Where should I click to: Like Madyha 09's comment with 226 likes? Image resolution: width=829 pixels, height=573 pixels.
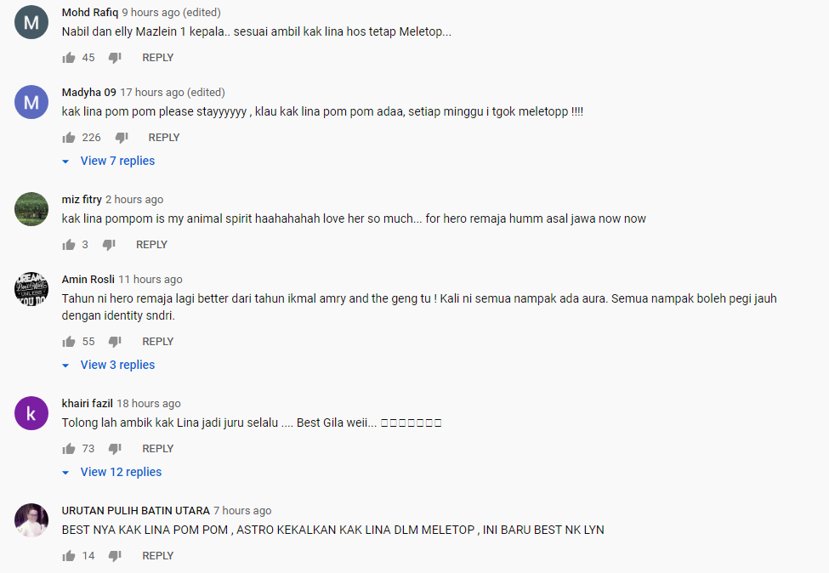[x=69, y=138]
